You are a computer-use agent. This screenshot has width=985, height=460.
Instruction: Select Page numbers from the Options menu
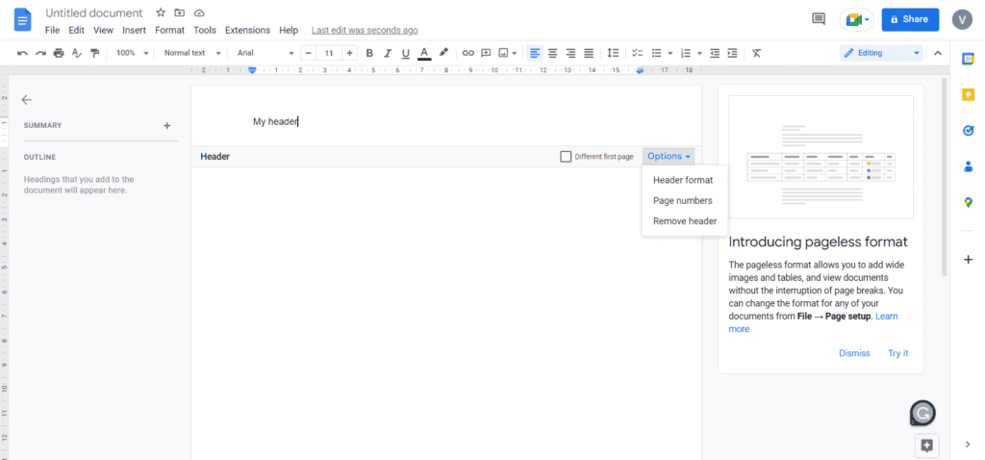(x=683, y=200)
